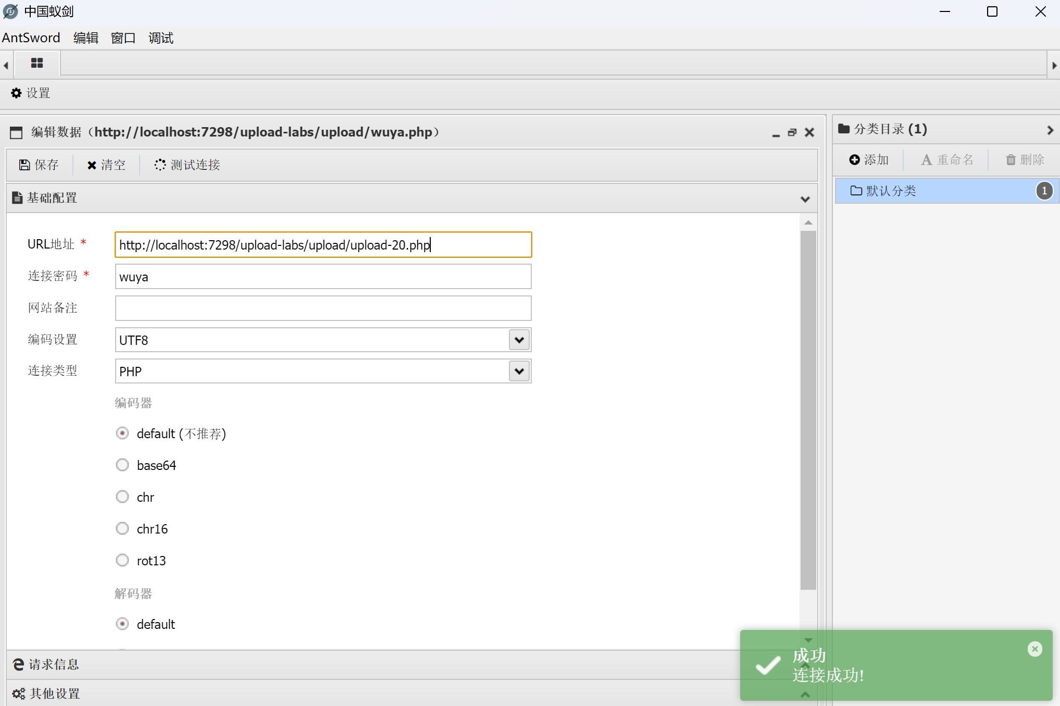Click the Test Connection (测试连接) icon
The image size is (1060, 706).
point(160,165)
